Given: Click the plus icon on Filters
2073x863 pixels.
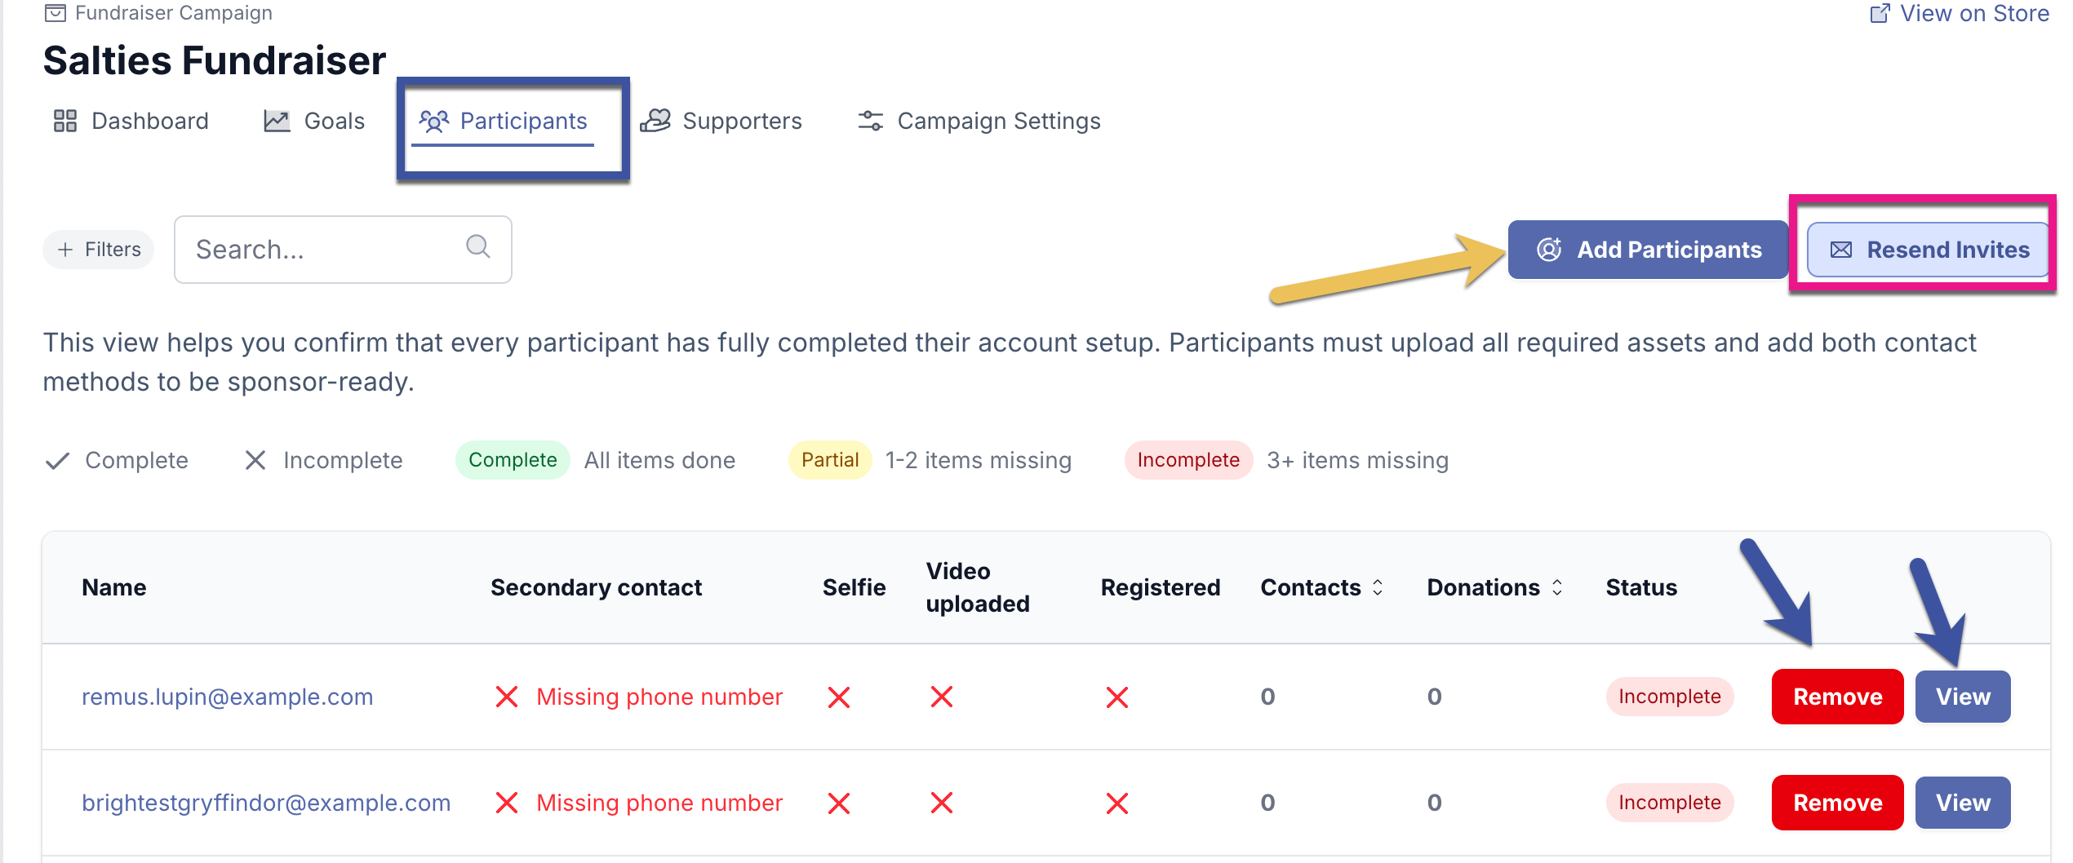Looking at the screenshot, I should (x=66, y=250).
